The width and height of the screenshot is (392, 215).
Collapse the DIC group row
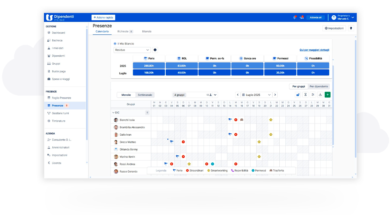113,113
